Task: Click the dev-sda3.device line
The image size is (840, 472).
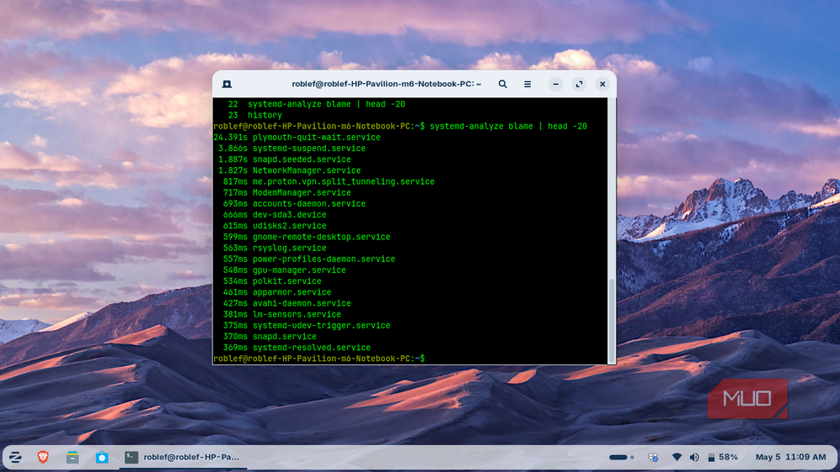Action: pyautogui.click(x=275, y=215)
